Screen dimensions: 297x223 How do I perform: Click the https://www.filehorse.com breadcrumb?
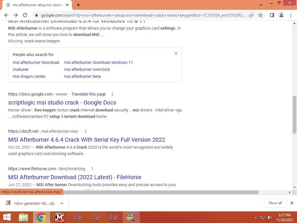(32, 169)
